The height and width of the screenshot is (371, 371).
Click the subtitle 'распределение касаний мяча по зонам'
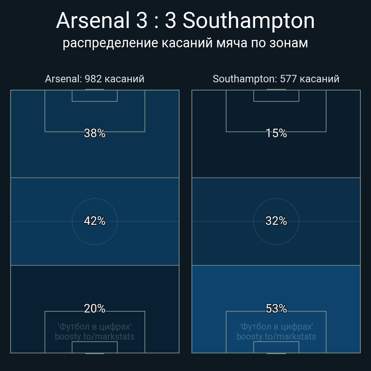coord(185,43)
